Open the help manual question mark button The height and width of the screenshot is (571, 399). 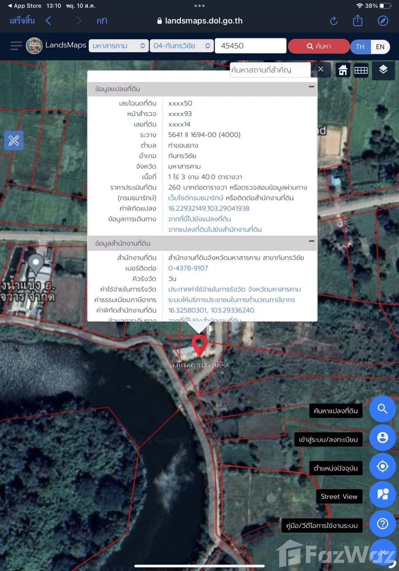coord(382,524)
